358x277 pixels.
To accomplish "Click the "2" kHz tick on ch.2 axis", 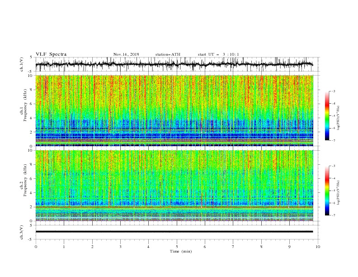I will (x=32, y=207).
